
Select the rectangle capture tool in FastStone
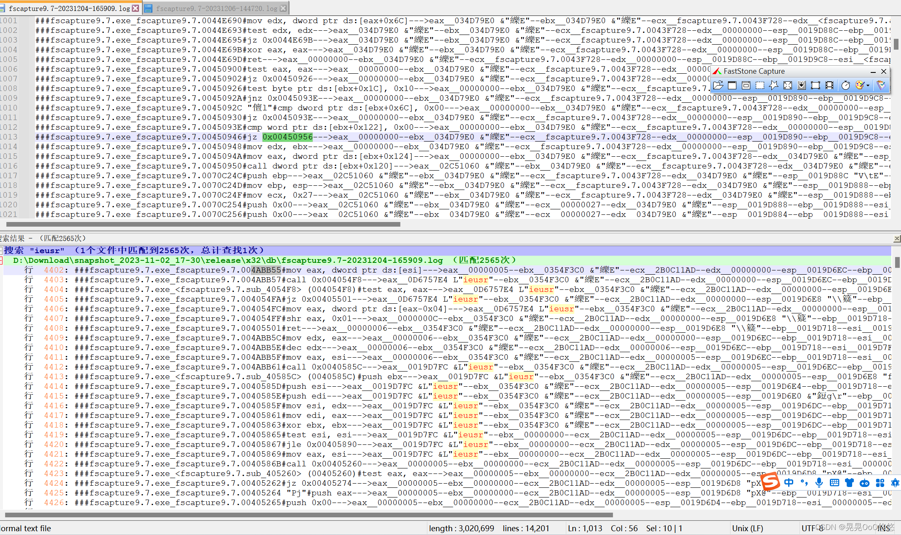tap(760, 85)
